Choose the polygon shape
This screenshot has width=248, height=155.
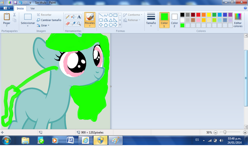coord(106,20)
